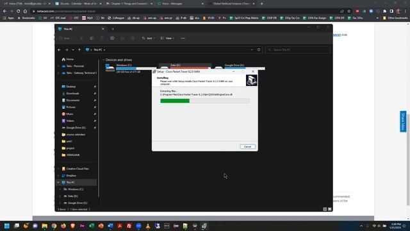
Task: Open VLC from the taskbar
Action: pos(148,226)
